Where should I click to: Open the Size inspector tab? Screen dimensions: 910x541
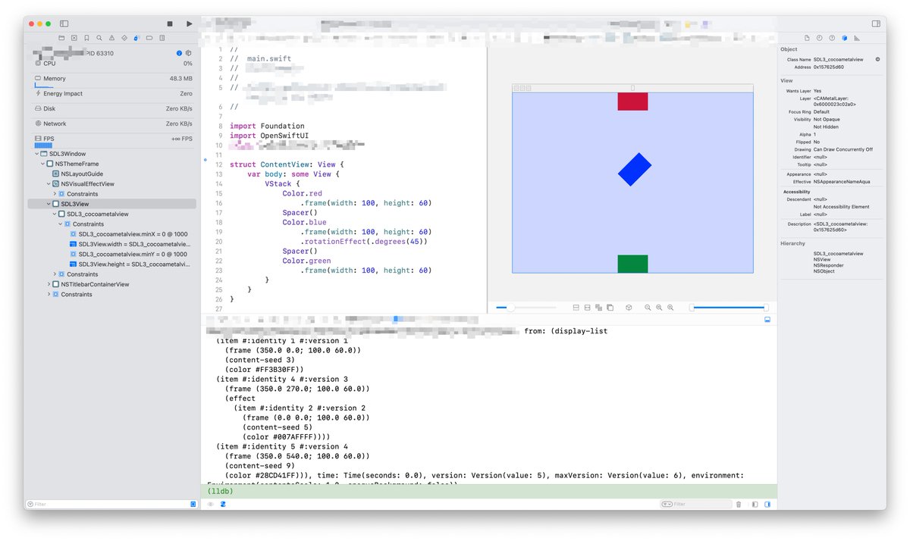[857, 37]
